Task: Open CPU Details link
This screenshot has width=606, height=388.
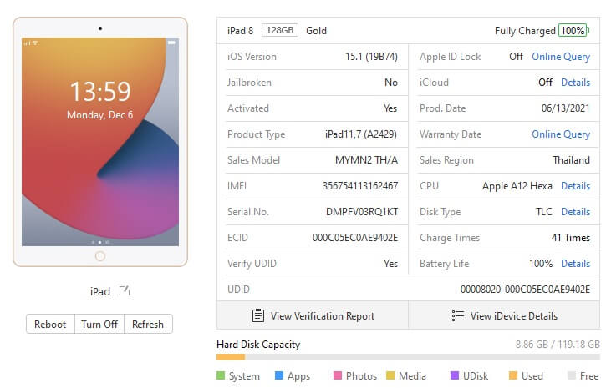Action: [x=575, y=186]
